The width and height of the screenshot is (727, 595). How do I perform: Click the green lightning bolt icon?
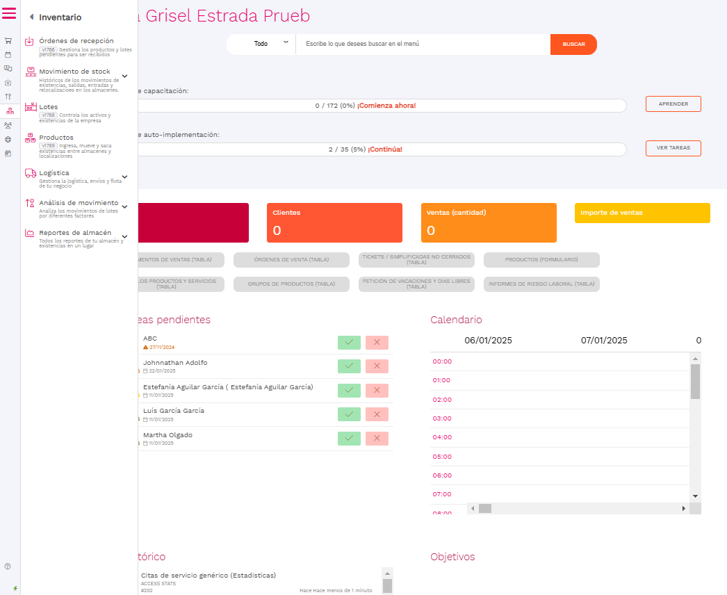click(15, 588)
